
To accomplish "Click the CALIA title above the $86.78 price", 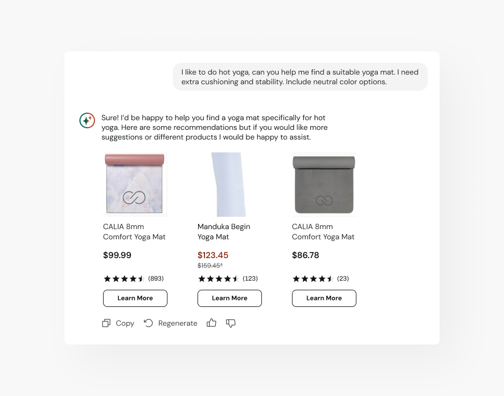I will (x=323, y=232).
